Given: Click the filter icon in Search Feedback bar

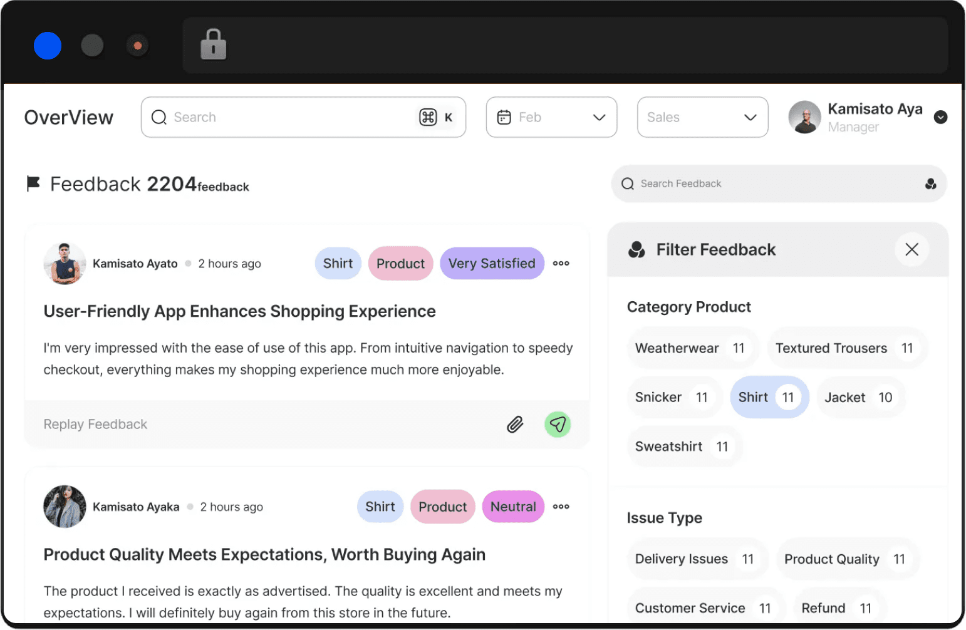Looking at the screenshot, I should click(930, 183).
